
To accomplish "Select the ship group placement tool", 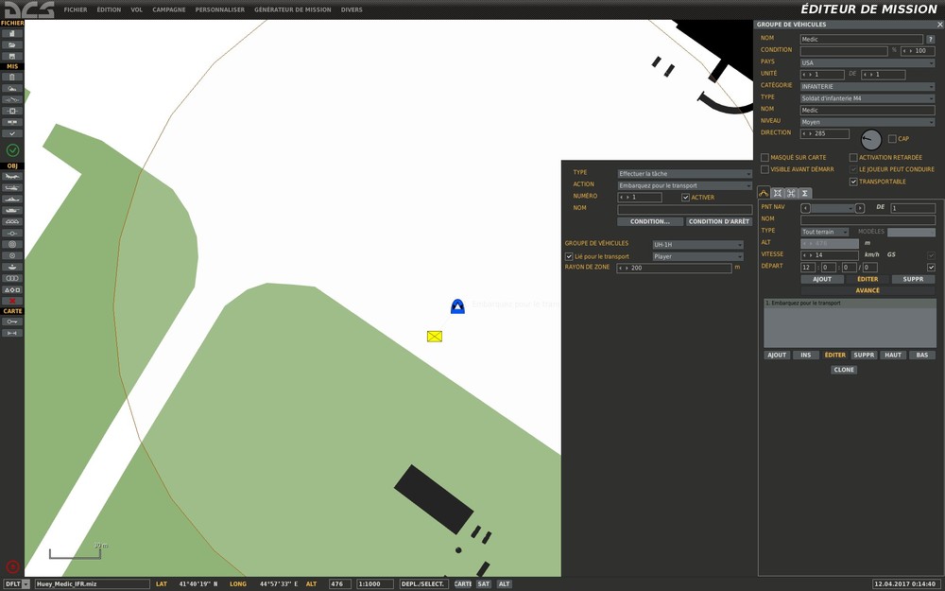I will tap(12, 200).
